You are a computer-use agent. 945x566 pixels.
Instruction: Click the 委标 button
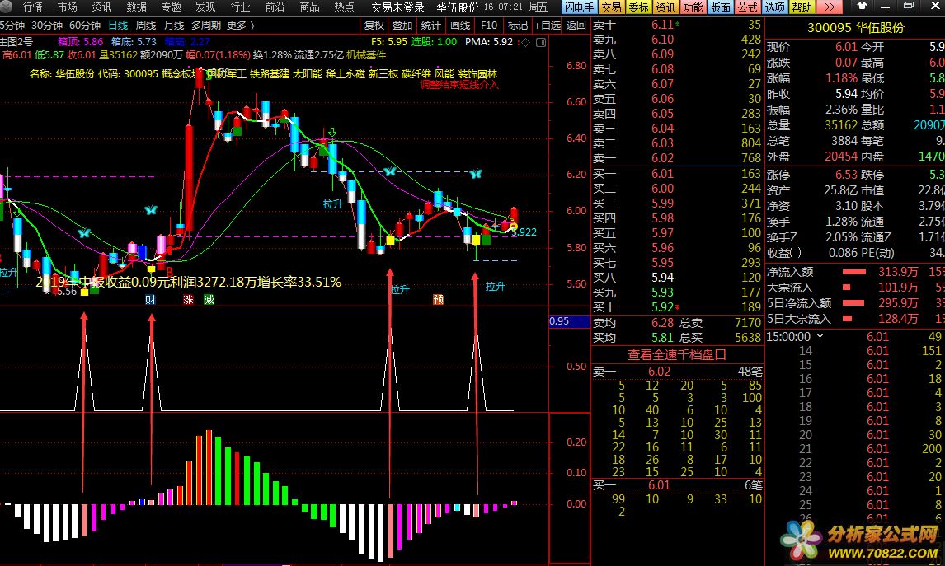pyautogui.click(x=638, y=7)
